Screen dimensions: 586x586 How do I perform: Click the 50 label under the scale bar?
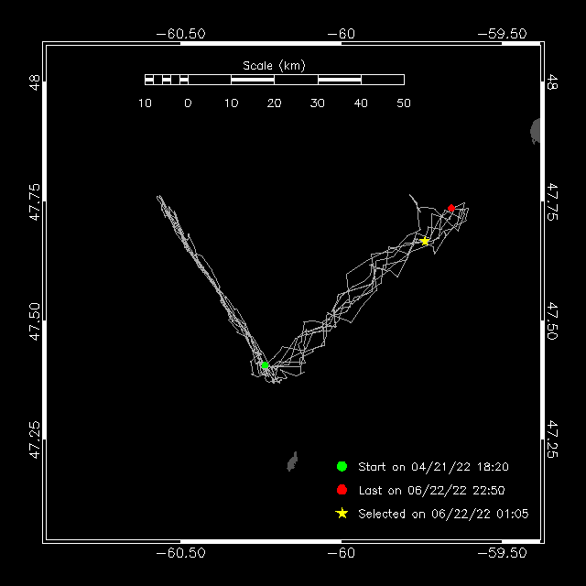404,103
